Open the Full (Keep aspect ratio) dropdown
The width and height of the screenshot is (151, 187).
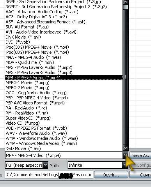pyautogui.click(x=46, y=165)
